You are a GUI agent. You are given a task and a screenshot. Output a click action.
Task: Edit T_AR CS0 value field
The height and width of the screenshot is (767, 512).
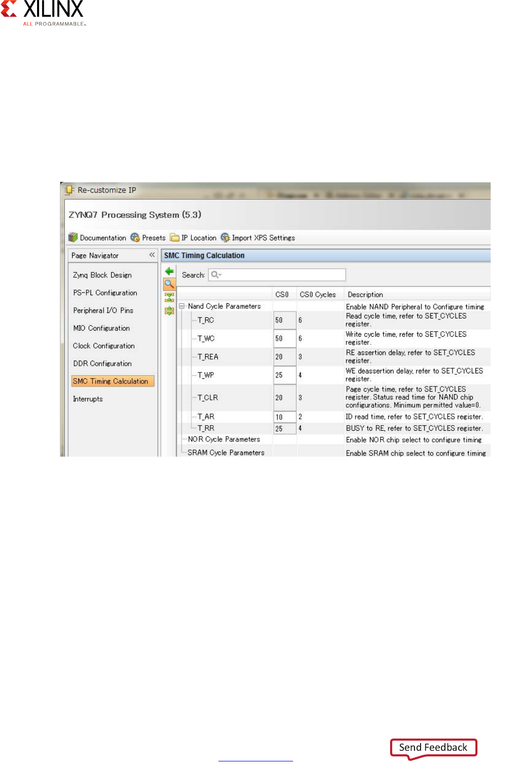tap(284, 417)
